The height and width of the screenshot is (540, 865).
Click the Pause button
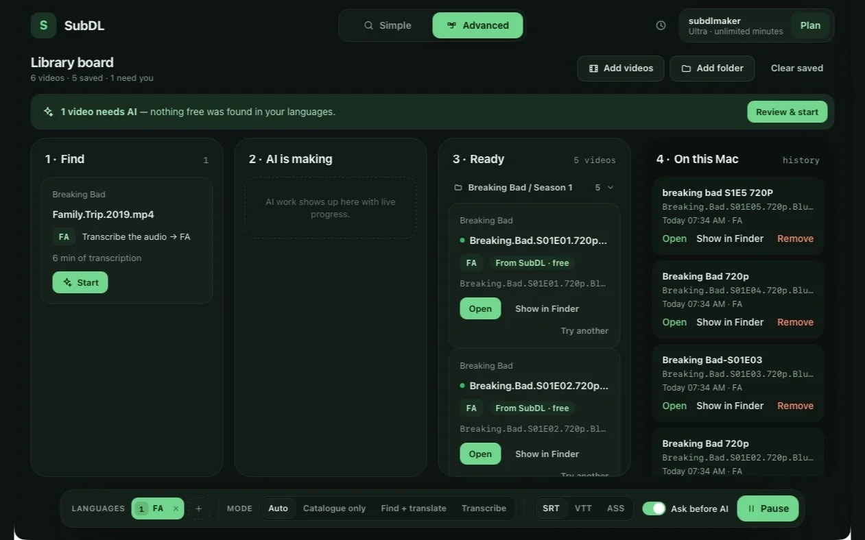tap(768, 508)
